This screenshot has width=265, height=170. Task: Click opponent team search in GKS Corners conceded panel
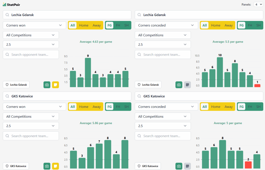[x=163, y=136]
